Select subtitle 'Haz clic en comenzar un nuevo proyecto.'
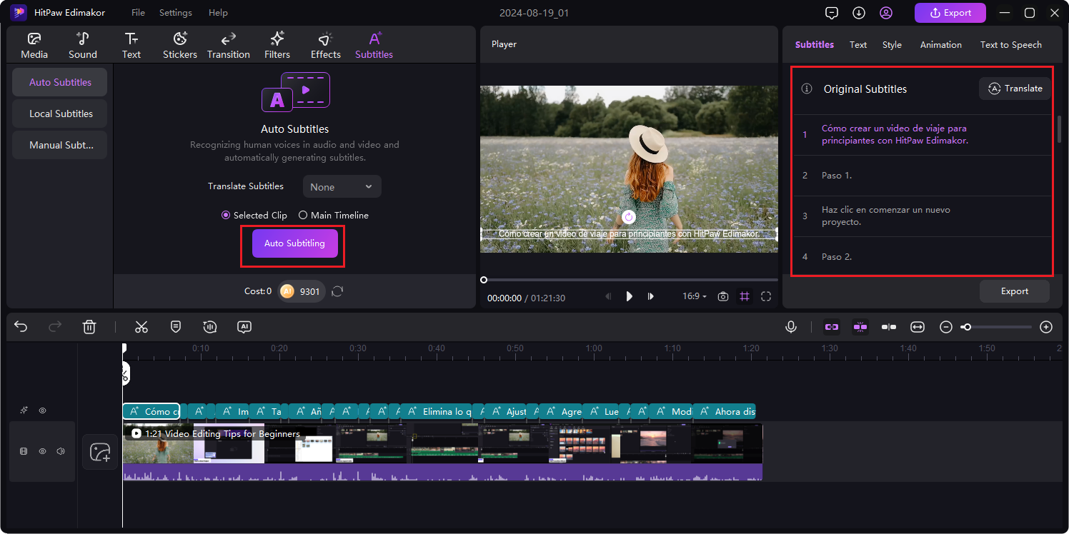This screenshot has height=534, width=1069. pyautogui.click(x=923, y=216)
